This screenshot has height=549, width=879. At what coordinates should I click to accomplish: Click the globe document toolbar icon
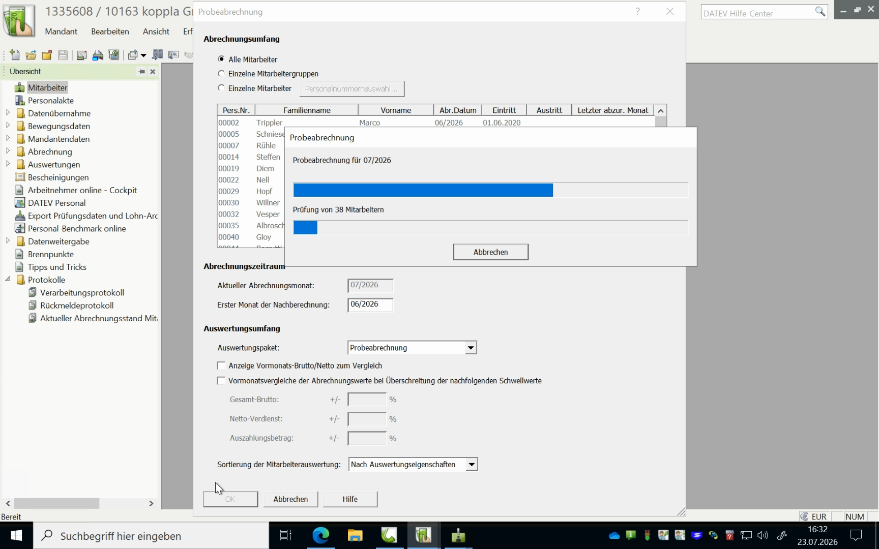pyautogui.click(x=114, y=55)
